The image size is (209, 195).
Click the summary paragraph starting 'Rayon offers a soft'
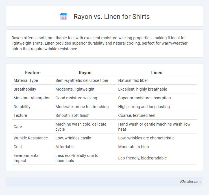pyautogui.click(x=100, y=43)
